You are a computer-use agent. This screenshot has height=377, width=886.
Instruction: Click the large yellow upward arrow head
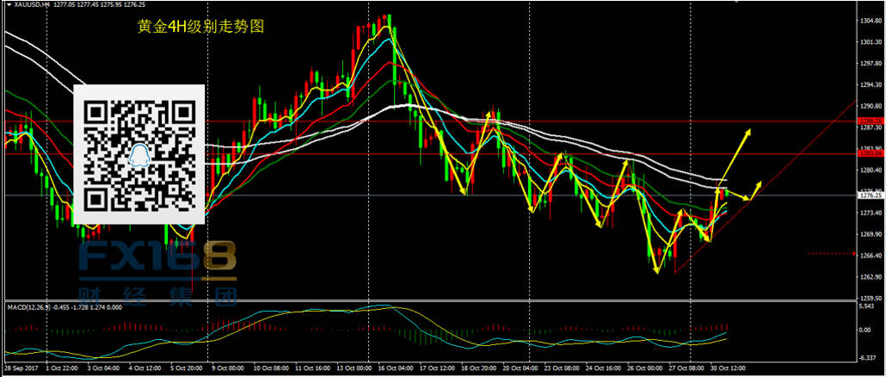pyautogui.click(x=748, y=133)
